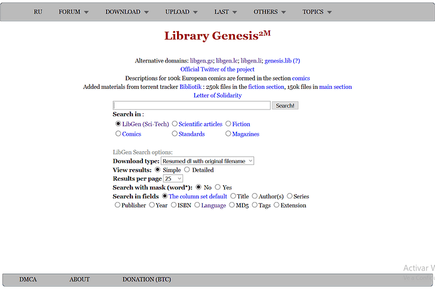The height and width of the screenshot is (289, 435).
Task: Click the Library Genesis title
Action: point(218,36)
